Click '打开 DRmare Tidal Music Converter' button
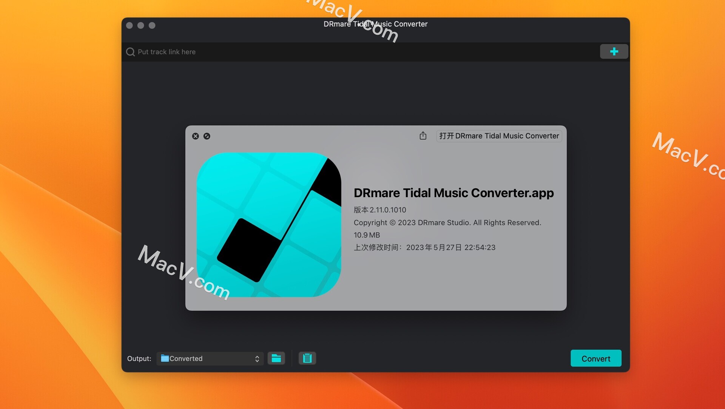This screenshot has width=725, height=409. [499, 136]
